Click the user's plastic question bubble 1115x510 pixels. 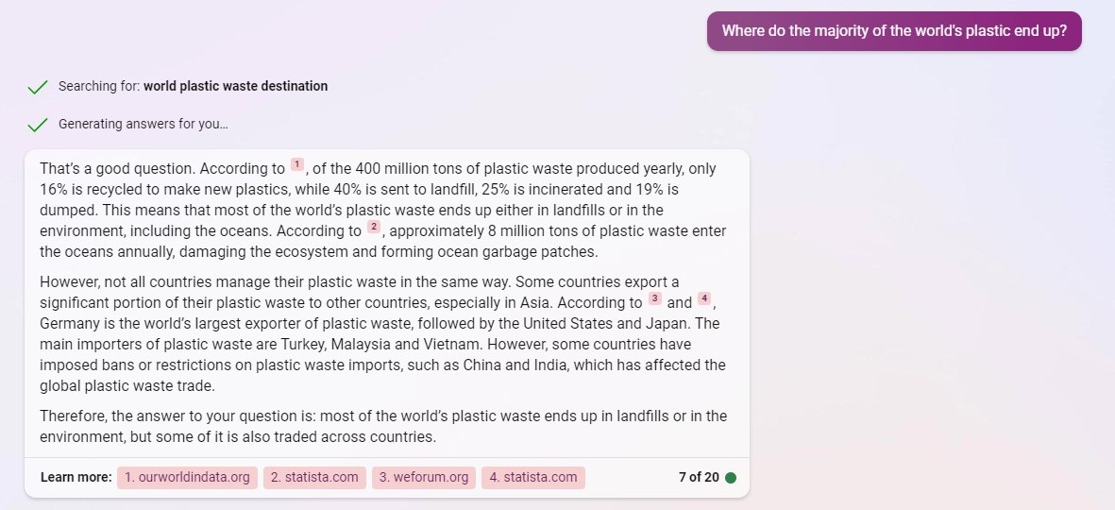894,30
